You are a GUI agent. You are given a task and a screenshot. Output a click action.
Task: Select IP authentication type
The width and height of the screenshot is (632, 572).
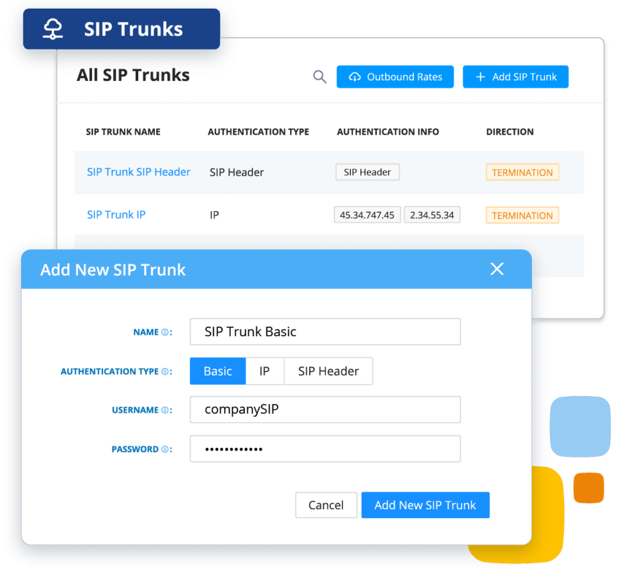point(265,371)
